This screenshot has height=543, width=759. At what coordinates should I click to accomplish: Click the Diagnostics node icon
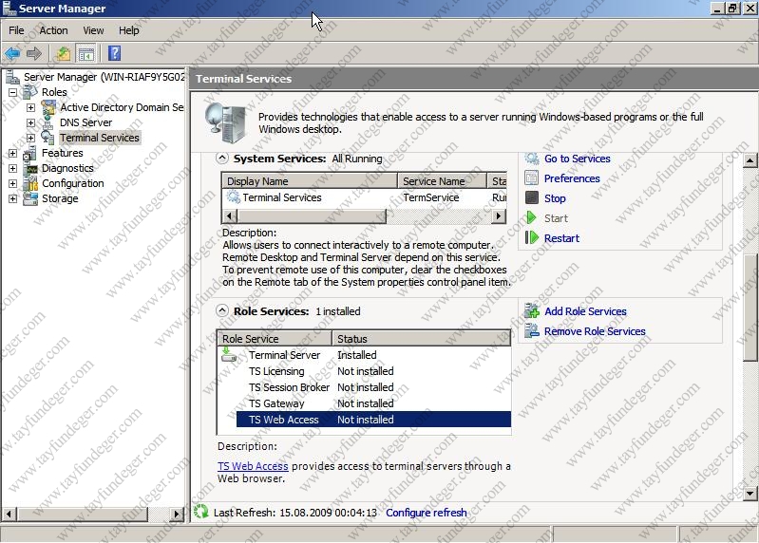point(31,168)
